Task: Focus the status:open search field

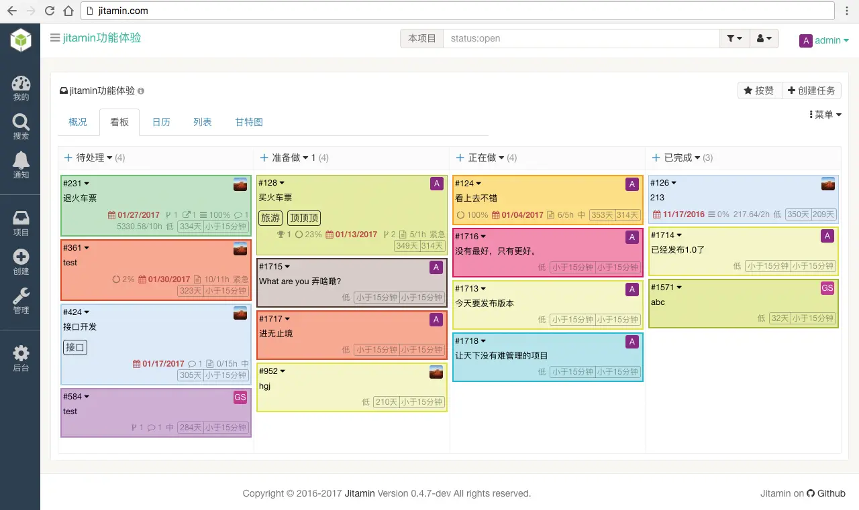Action: point(581,39)
